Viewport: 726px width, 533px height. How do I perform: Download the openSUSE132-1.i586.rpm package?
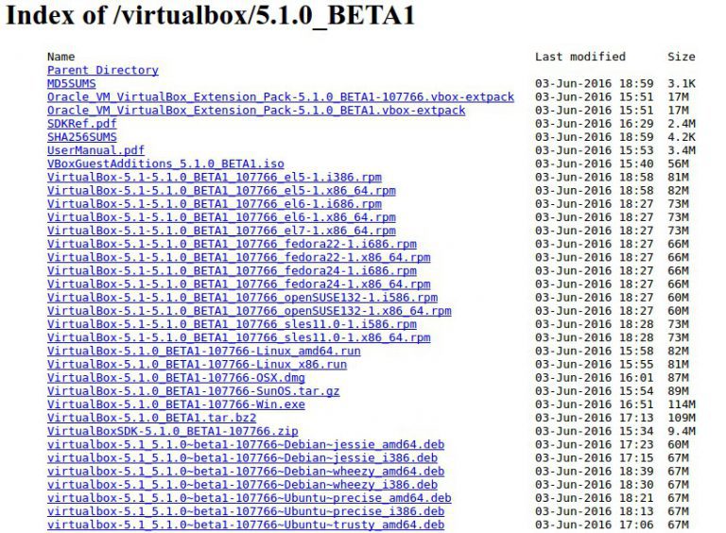pos(242,298)
